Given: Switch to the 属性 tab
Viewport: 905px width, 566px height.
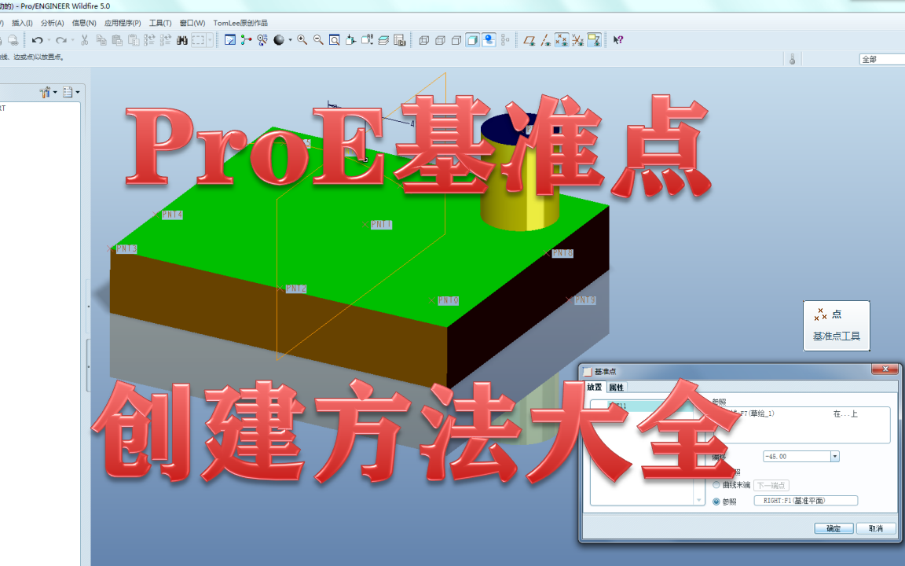Looking at the screenshot, I should 615,387.
